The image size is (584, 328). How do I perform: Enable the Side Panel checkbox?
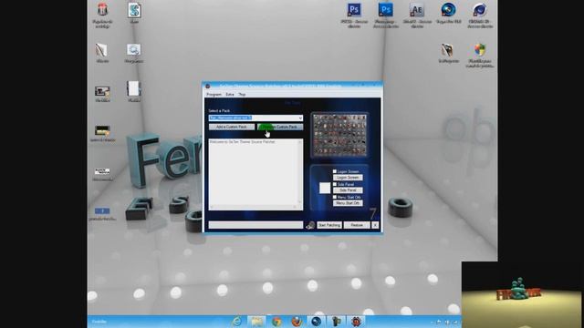pyautogui.click(x=335, y=184)
